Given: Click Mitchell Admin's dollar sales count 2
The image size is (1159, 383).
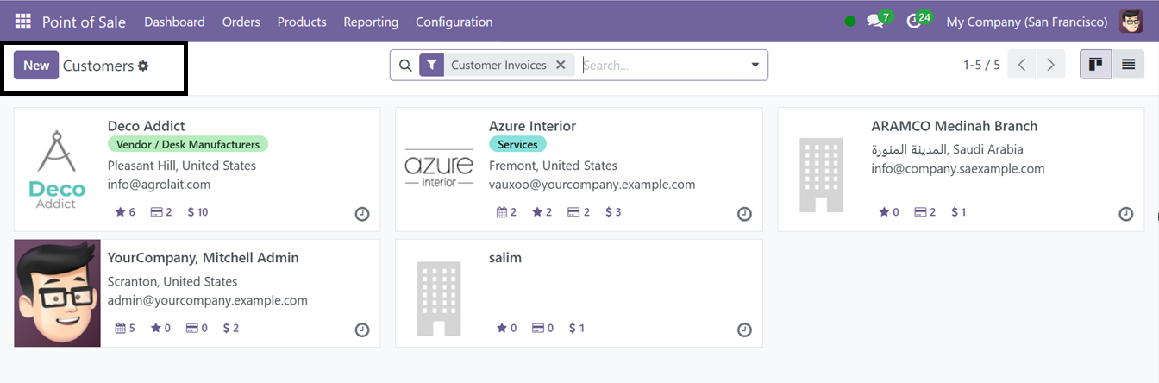Looking at the screenshot, I should [231, 328].
